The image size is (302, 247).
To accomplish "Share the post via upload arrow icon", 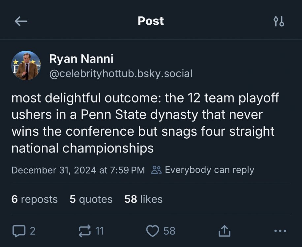I will click(224, 231).
